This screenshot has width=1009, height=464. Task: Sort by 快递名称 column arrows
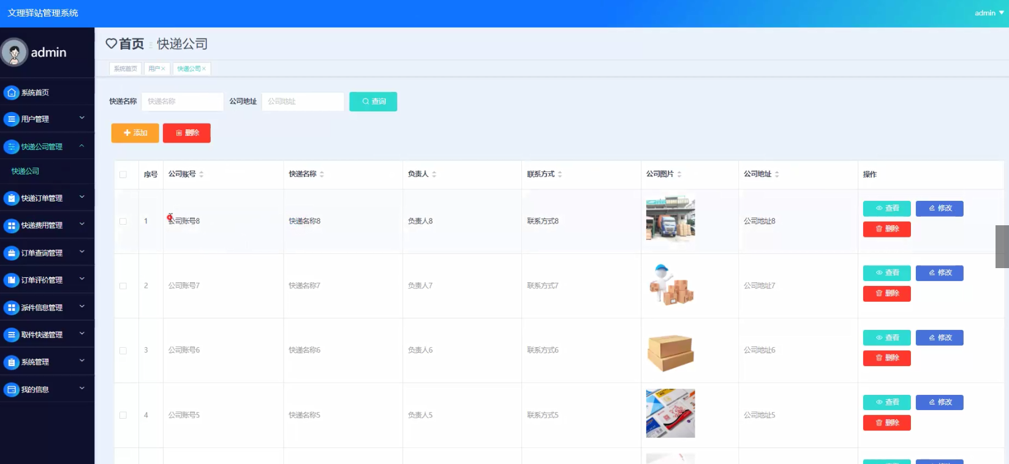tap(322, 174)
